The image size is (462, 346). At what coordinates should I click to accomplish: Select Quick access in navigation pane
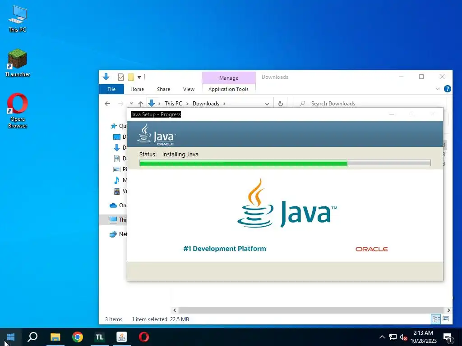(x=119, y=126)
